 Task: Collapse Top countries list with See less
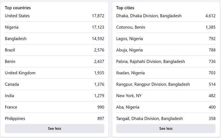pyautogui.click(x=55, y=128)
